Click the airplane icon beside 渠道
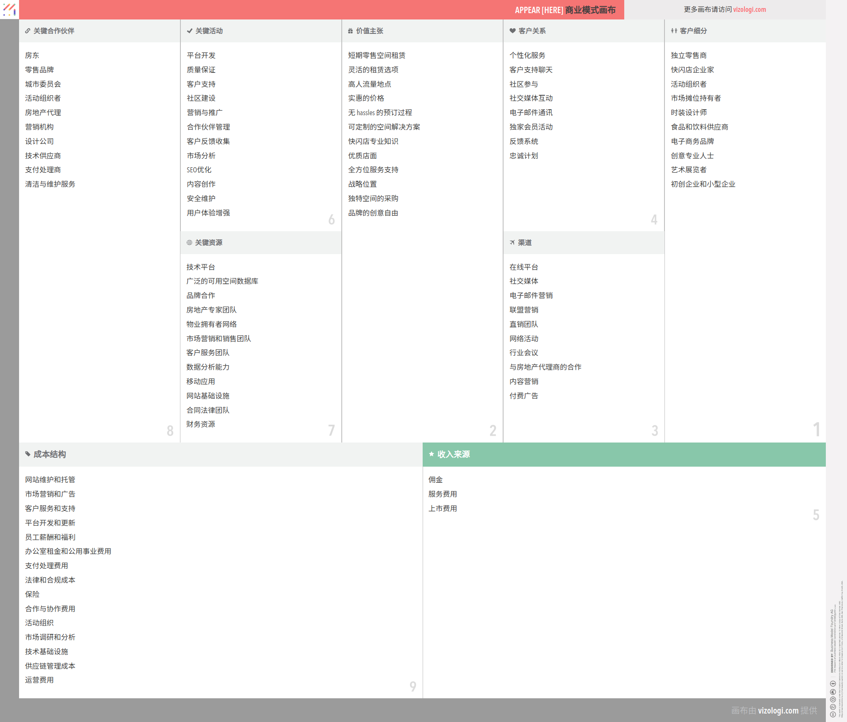The width and height of the screenshot is (847, 722). (x=512, y=243)
